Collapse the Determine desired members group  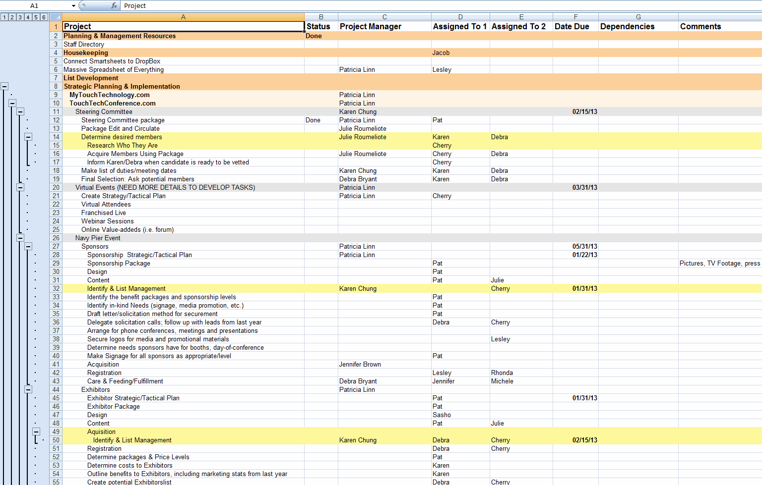pos(28,137)
